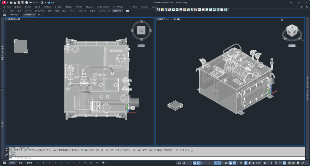
Task: Click the モデル button in status bar
Action: tap(179, 163)
